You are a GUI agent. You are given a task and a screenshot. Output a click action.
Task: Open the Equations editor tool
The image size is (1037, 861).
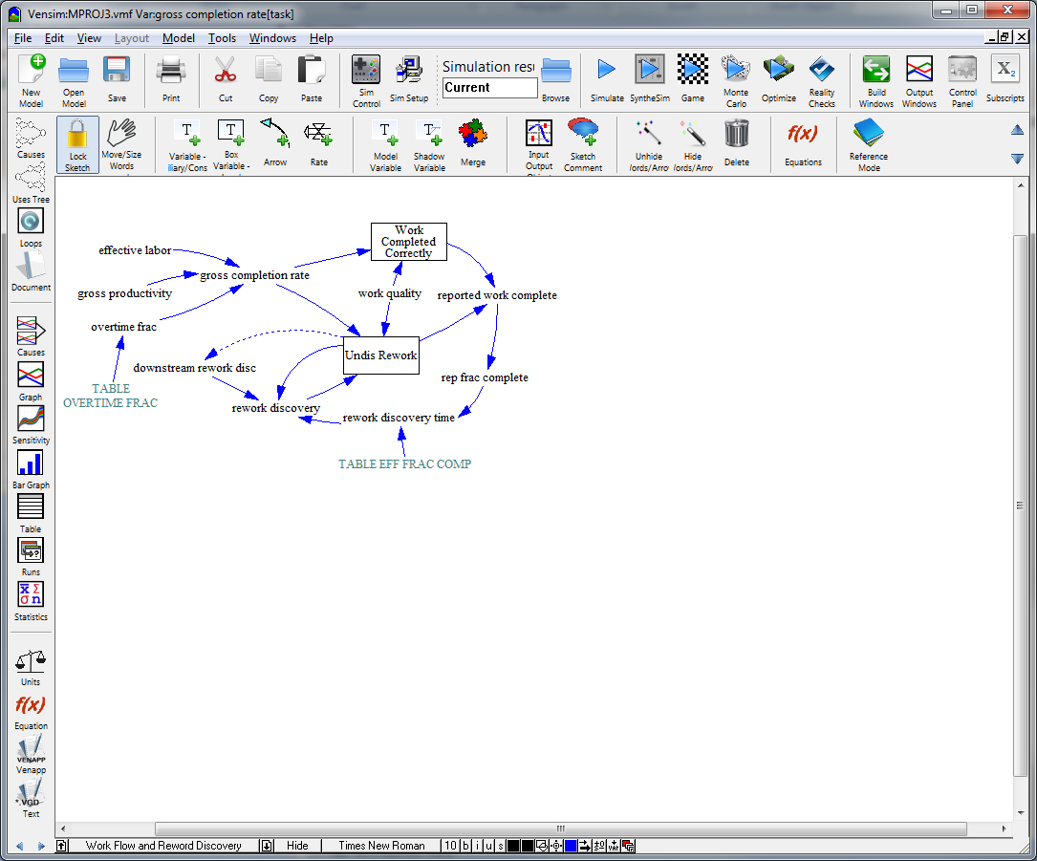coord(803,142)
